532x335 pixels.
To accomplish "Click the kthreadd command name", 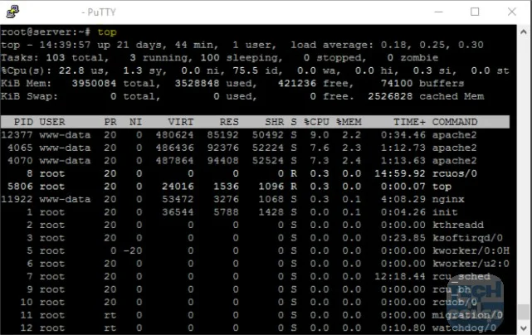I will tap(457, 226).
